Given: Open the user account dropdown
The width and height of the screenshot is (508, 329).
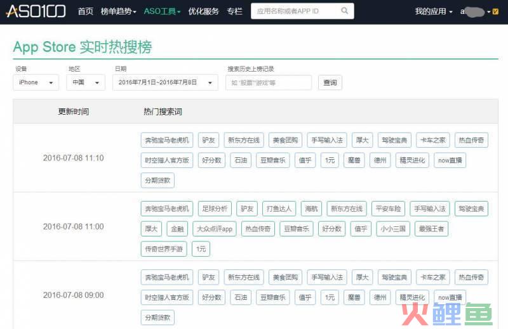Looking at the screenshot, I should pyautogui.click(x=475, y=12).
